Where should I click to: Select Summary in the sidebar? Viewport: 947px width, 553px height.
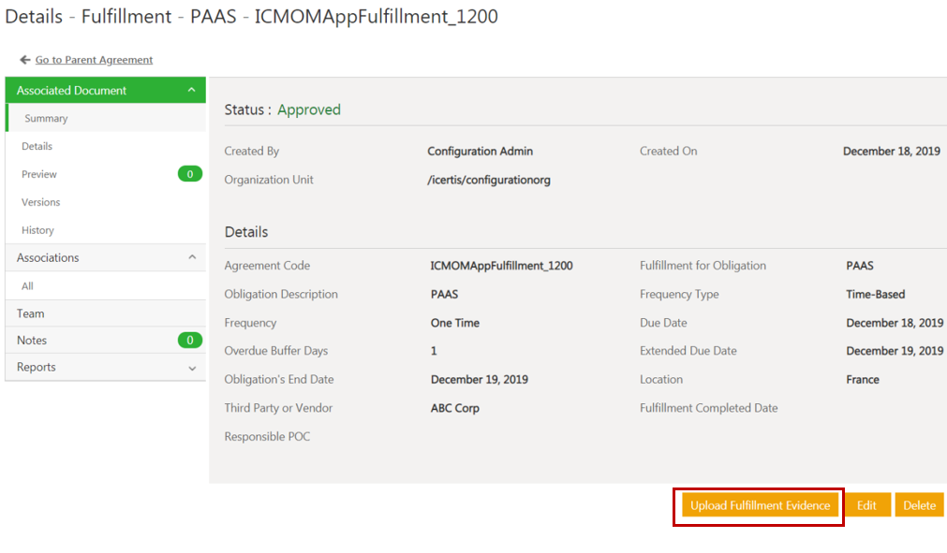point(46,119)
